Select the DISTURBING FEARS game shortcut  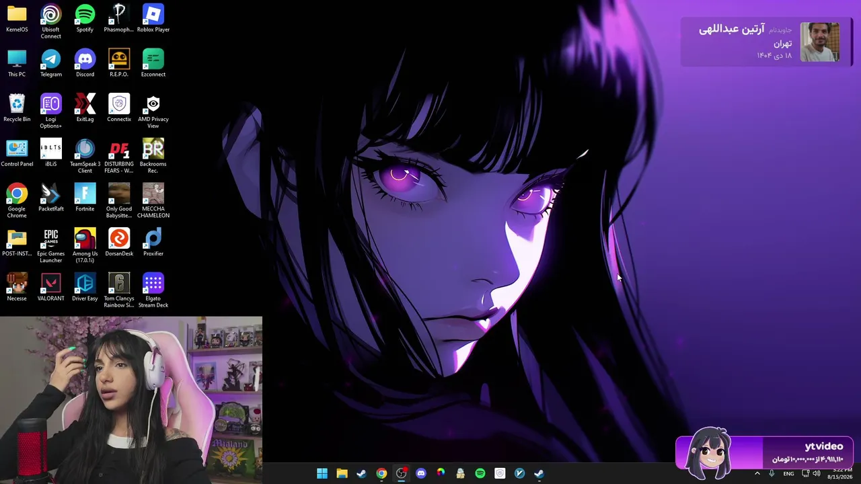[x=119, y=157]
